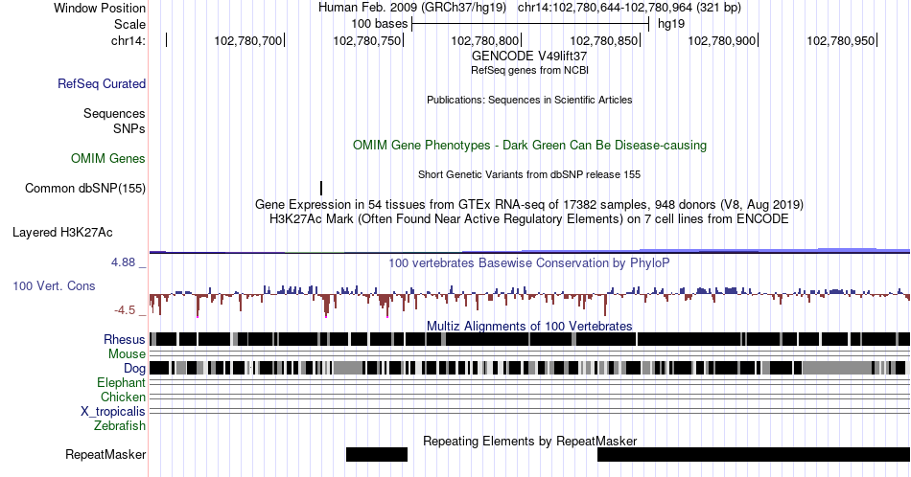Image resolution: width=911 pixels, height=477 pixels.
Task: Click the 102,780,900 ruler position
Action: pos(722,40)
